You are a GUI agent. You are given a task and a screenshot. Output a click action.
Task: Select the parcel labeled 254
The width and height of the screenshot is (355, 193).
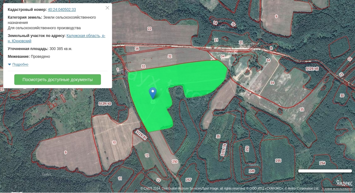322,163
